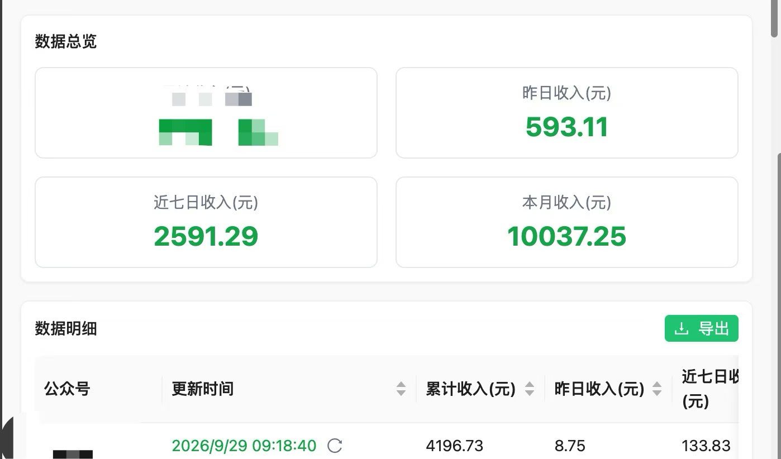Sort by 昨日收入(元) column arrows
This screenshot has width=781, height=459.
click(657, 389)
